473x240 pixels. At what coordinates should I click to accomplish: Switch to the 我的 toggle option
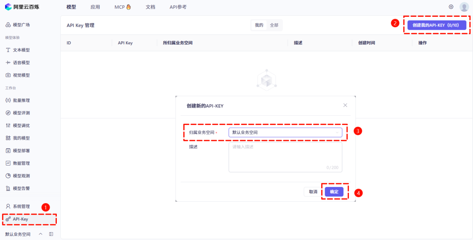259,25
